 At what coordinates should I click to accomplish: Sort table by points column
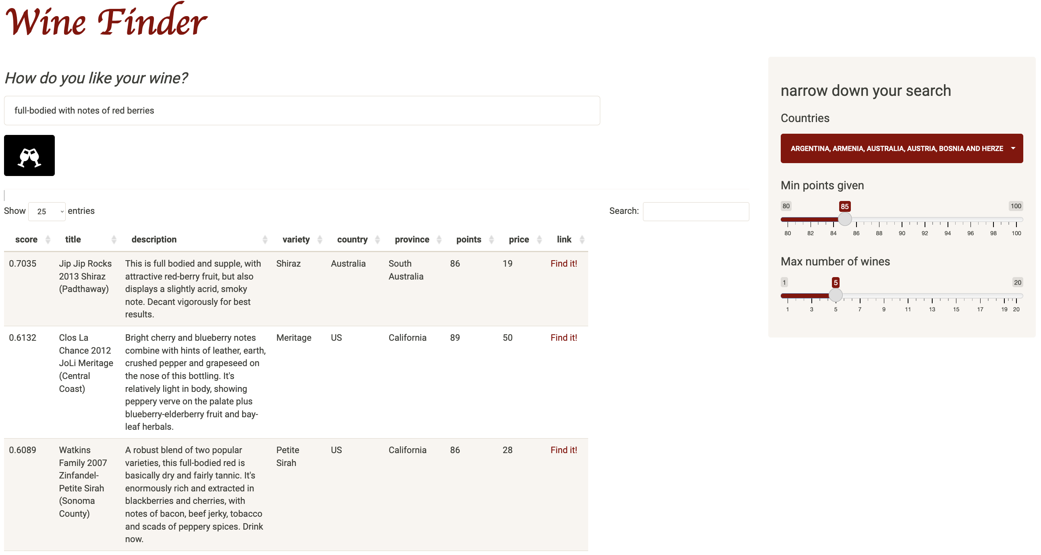point(471,239)
